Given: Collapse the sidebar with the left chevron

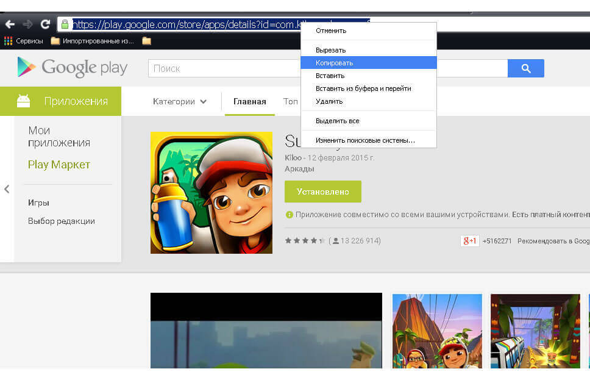Looking at the screenshot, I should [7, 189].
